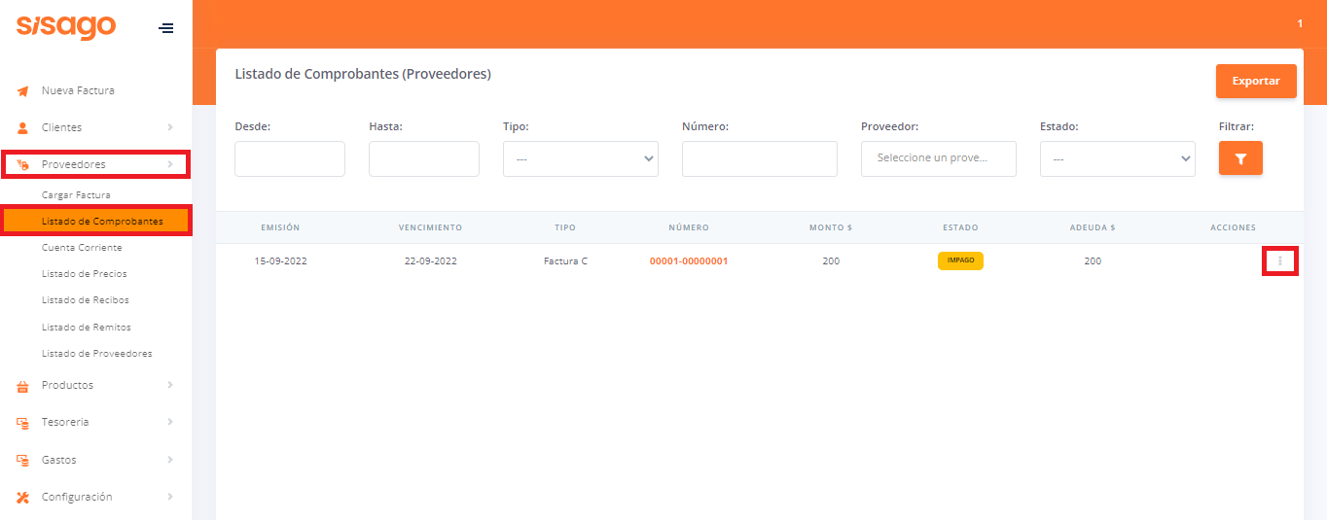Click the Número input field
Viewport: 1327px width, 520px height.
[x=759, y=159]
